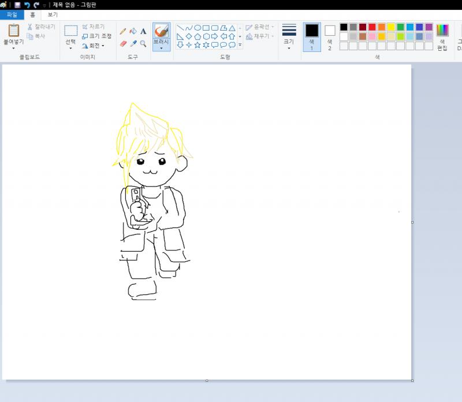Viewport: 462px width, 402px height.
Task: Click the Resize (크기 조정) button
Action: tap(96, 36)
